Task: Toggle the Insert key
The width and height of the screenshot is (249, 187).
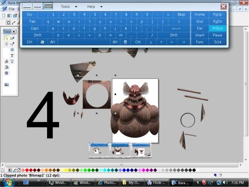Action: coord(200,35)
